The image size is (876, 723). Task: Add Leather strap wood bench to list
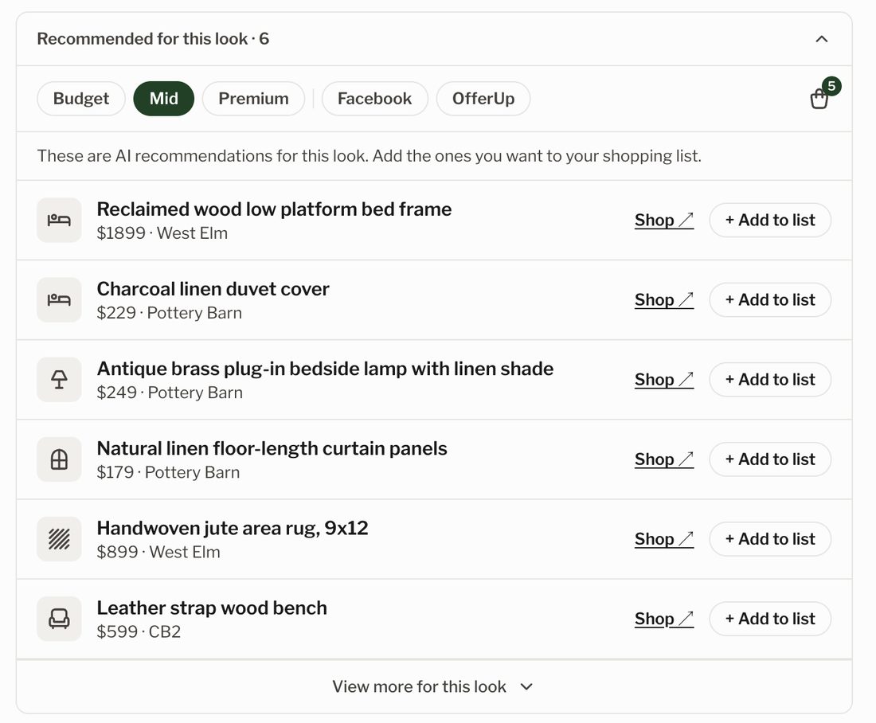pyautogui.click(x=770, y=619)
